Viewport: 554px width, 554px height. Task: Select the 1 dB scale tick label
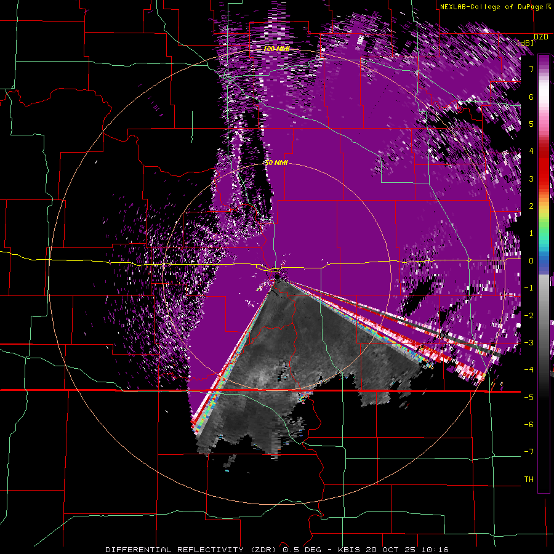point(531,233)
